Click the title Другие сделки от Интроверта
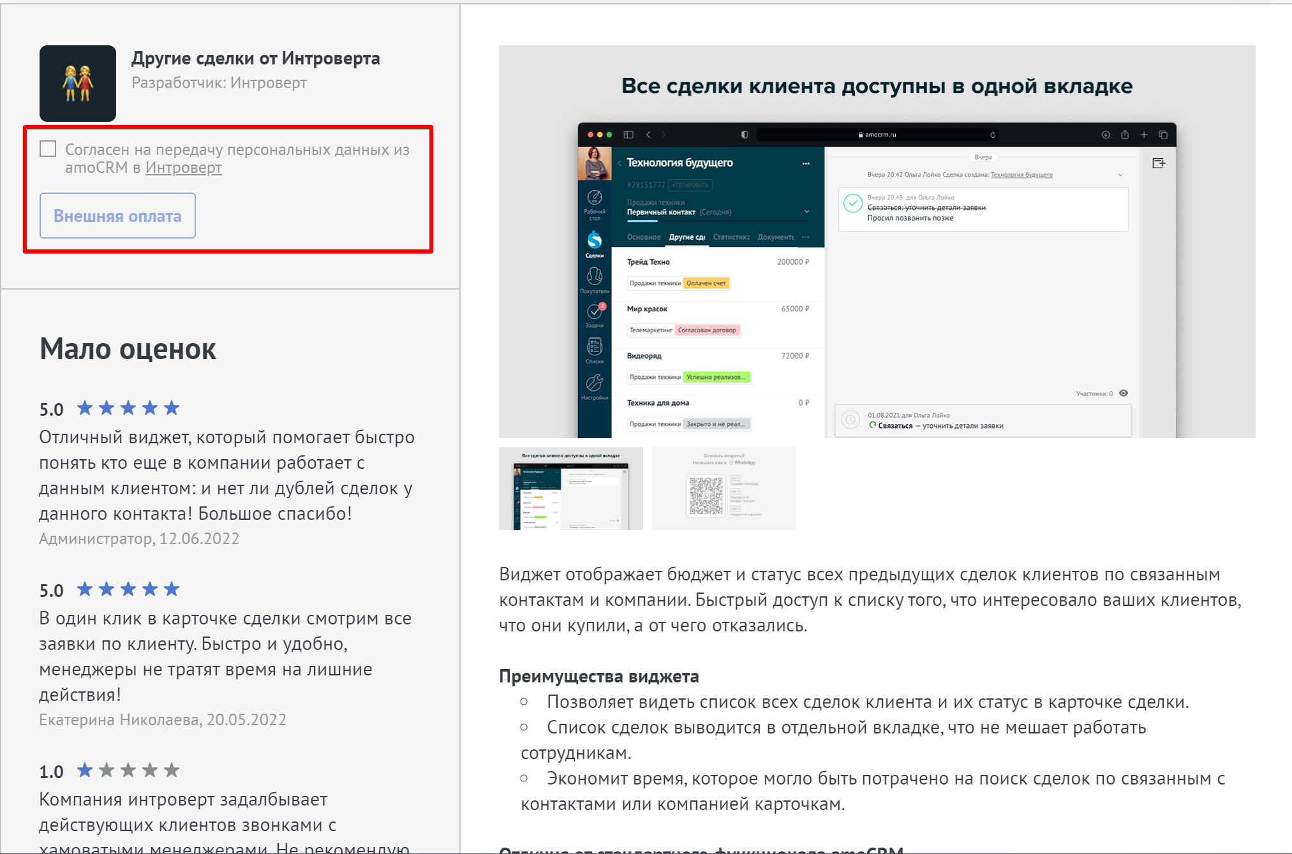The height and width of the screenshot is (854, 1292). click(x=255, y=58)
